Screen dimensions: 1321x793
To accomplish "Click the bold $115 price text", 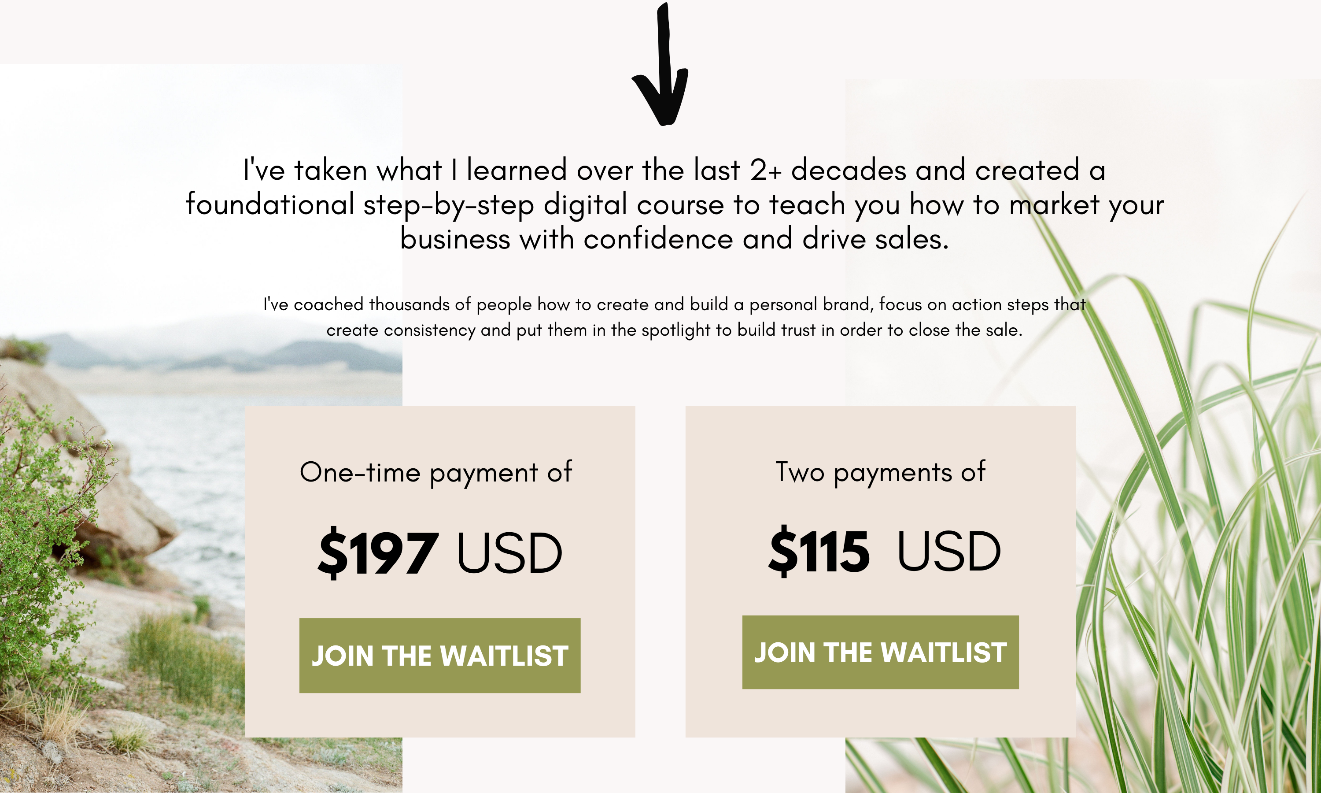I will click(819, 550).
